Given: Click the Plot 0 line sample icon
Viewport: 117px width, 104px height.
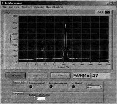Looking at the screenshot, I should pos(107,12).
